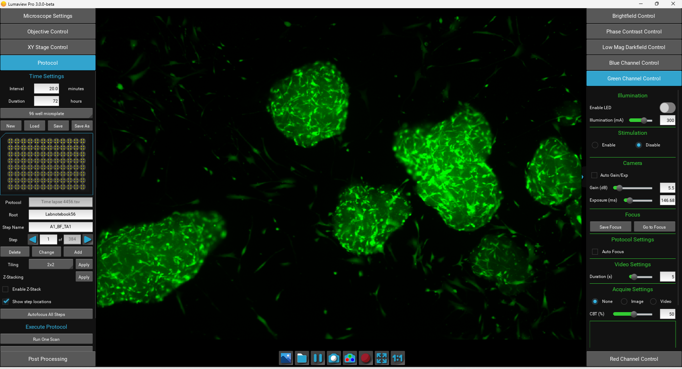Click Add step button

click(x=78, y=252)
